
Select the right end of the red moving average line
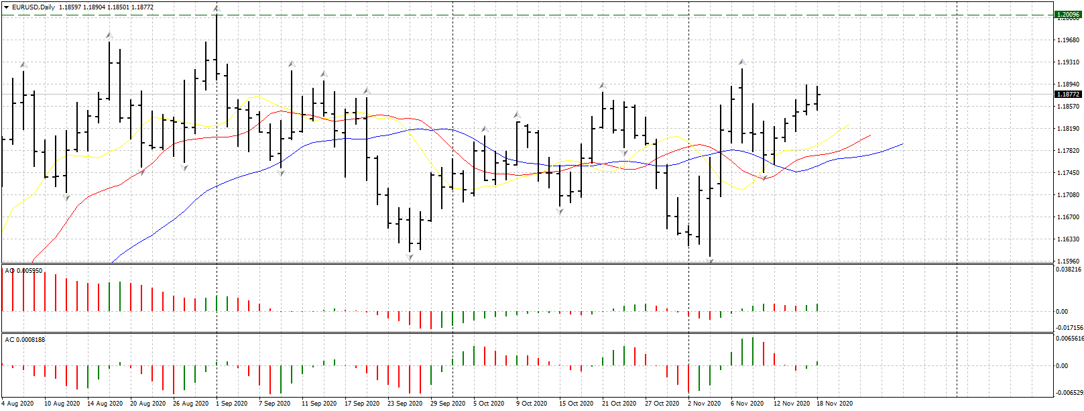[870, 135]
